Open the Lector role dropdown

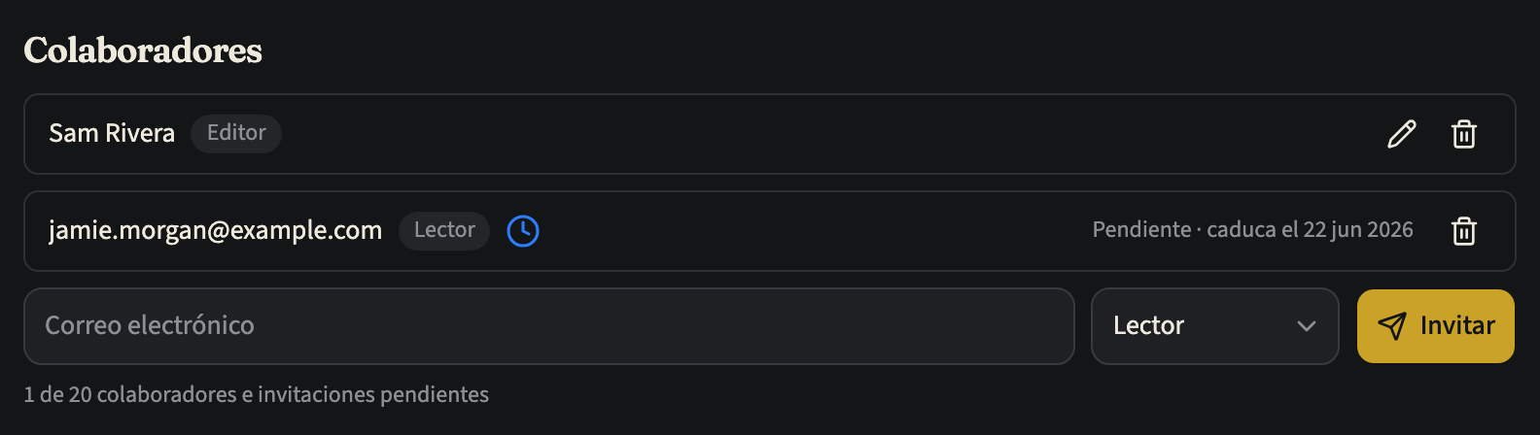pos(1215,326)
